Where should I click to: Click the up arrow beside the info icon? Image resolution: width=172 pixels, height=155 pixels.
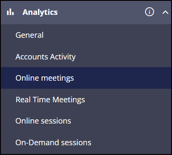coord(165,12)
